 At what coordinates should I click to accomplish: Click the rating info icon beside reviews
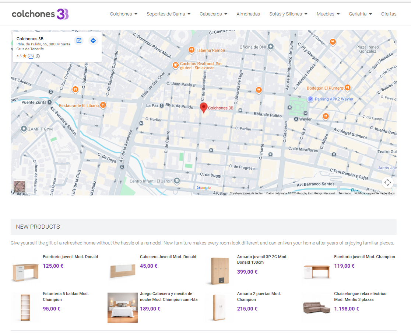[x=38, y=56]
